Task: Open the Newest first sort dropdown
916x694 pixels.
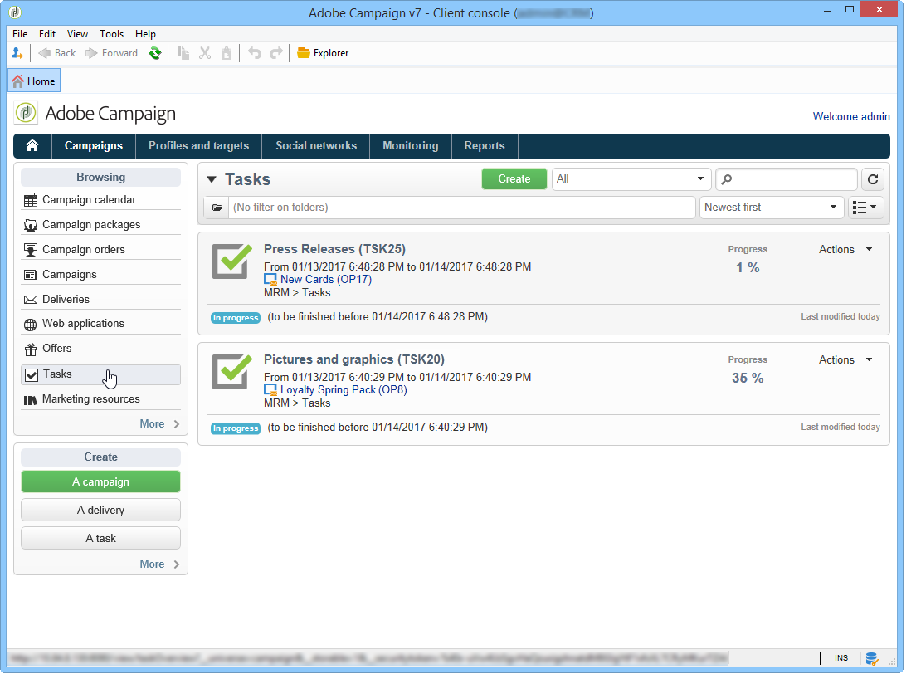Action: 771,208
